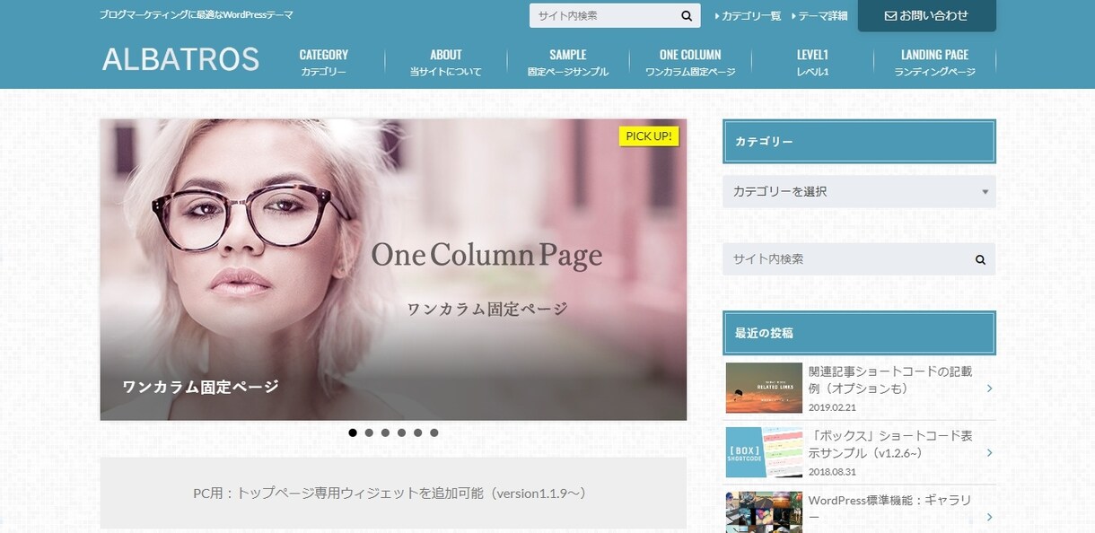Click the sidebar search magnifier icon
Image resolution: width=1095 pixels, height=533 pixels.
pyautogui.click(x=980, y=259)
